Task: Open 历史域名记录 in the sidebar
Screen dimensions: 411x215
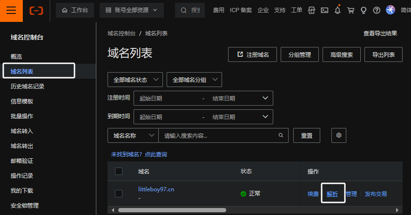Action: point(27,86)
